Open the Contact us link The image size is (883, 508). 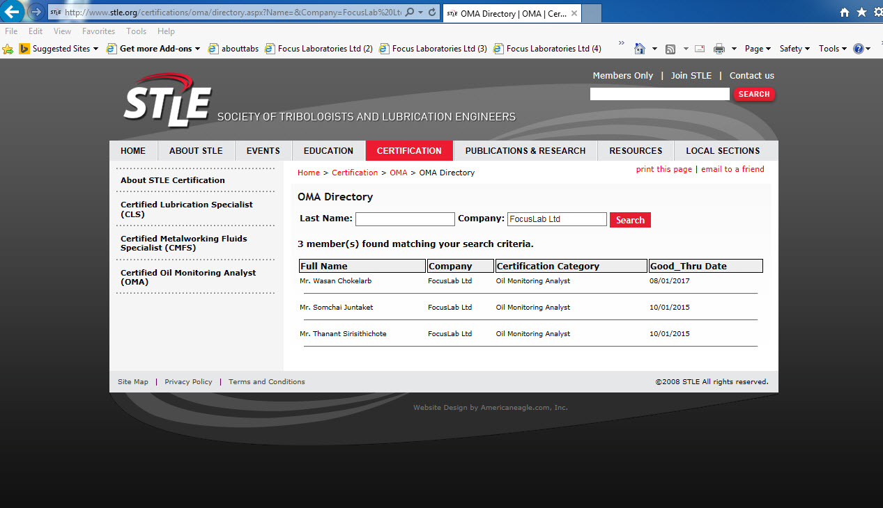click(x=752, y=75)
